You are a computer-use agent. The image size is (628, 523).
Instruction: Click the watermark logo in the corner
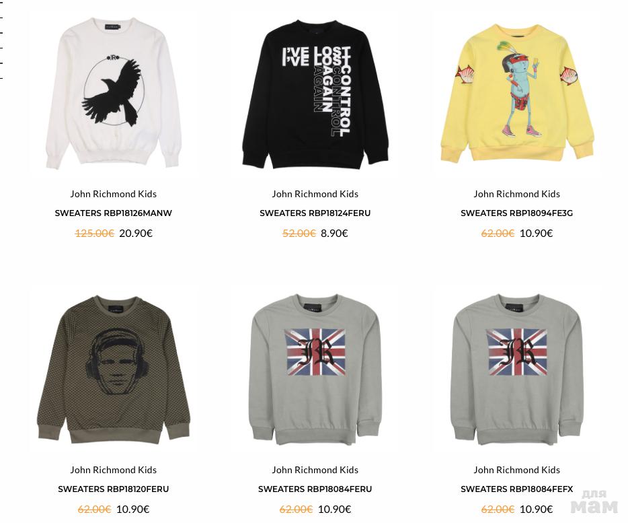594,502
